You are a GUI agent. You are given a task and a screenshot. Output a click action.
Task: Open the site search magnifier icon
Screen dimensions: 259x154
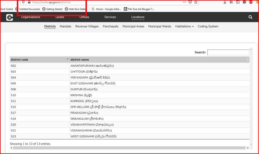250,17
